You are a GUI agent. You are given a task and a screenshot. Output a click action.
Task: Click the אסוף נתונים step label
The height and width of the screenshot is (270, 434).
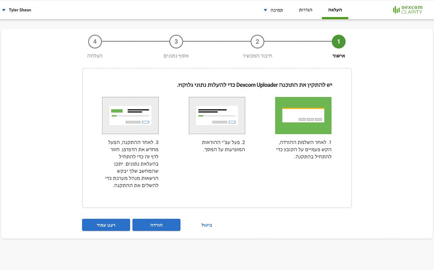[x=176, y=56]
